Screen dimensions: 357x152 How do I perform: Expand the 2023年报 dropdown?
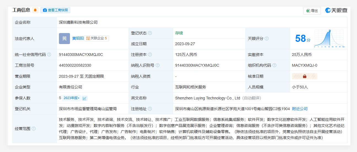[x=71, y=98]
